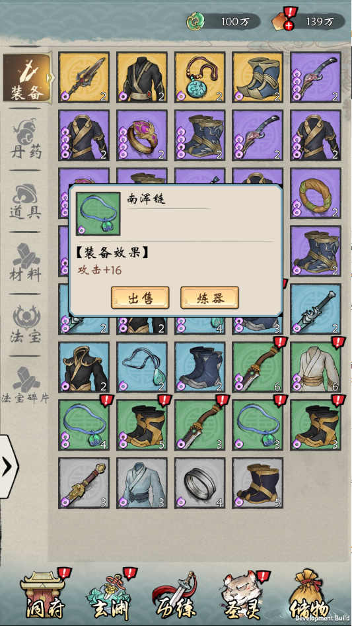Expand the side panel arrow
Screen dimensions: 352x626
pyautogui.click(x=8, y=467)
